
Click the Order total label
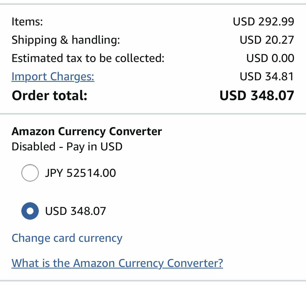point(49,96)
